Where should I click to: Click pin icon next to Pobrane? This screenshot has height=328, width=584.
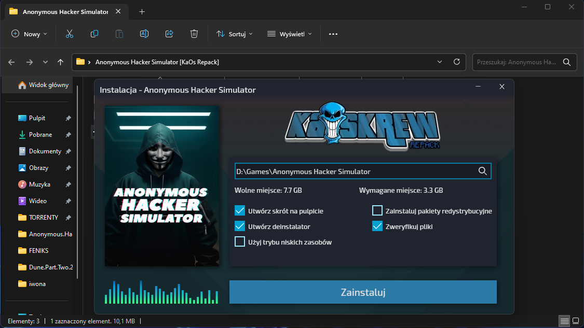(x=68, y=135)
